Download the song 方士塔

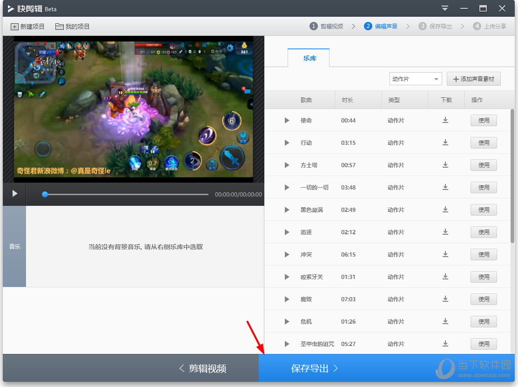pos(445,164)
